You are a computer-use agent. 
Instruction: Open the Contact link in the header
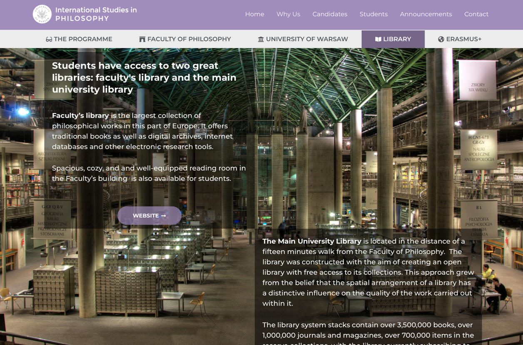476,14
